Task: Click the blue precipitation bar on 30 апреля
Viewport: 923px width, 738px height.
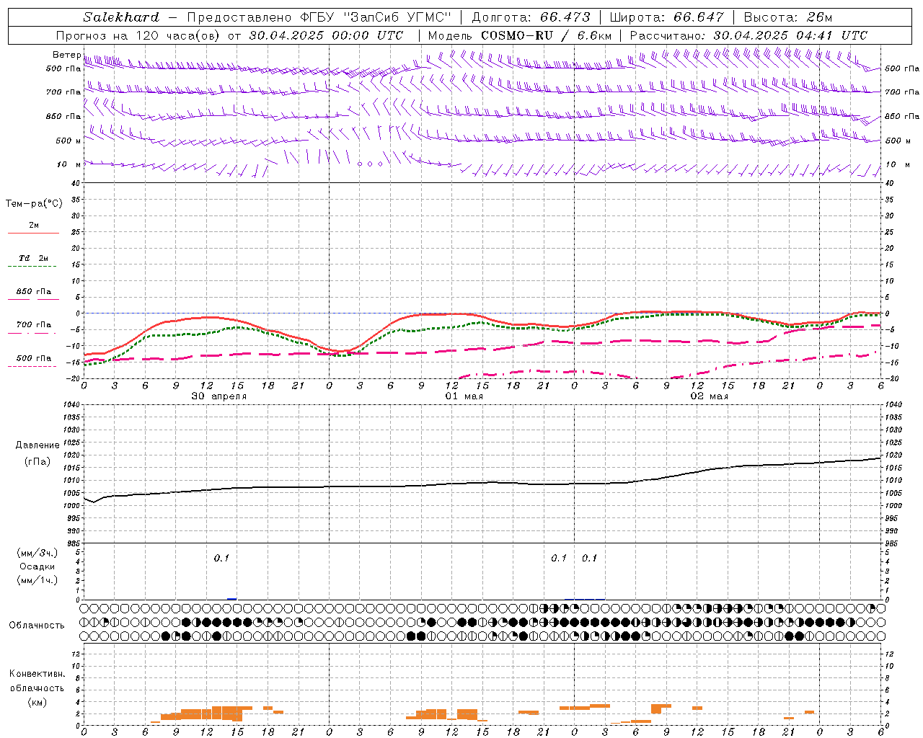Action: pos(231,598)
